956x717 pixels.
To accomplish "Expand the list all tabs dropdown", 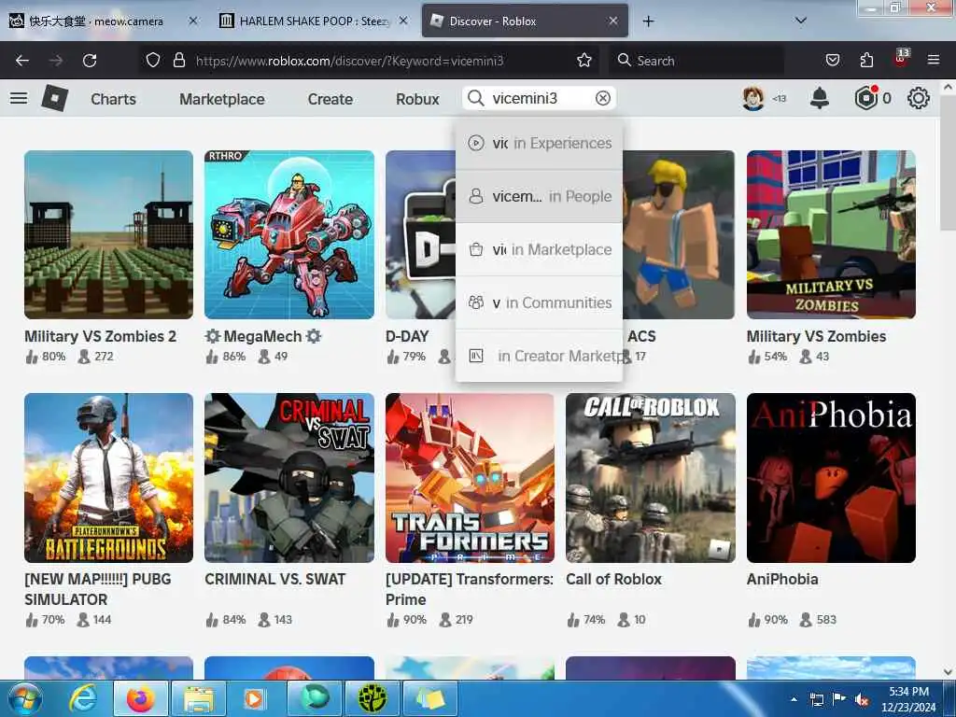I will click(801, 21).
